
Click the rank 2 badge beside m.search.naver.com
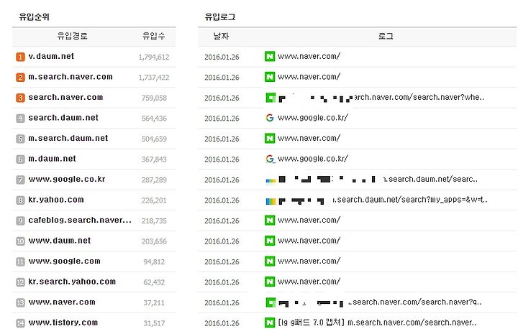coord(20,77)
